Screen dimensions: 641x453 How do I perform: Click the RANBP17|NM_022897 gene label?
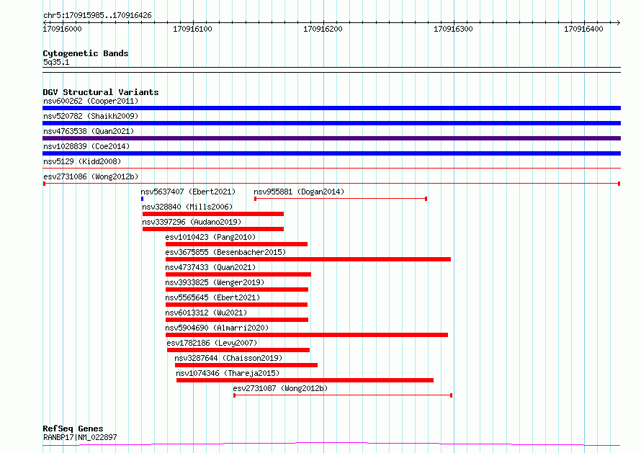(80, 437)
